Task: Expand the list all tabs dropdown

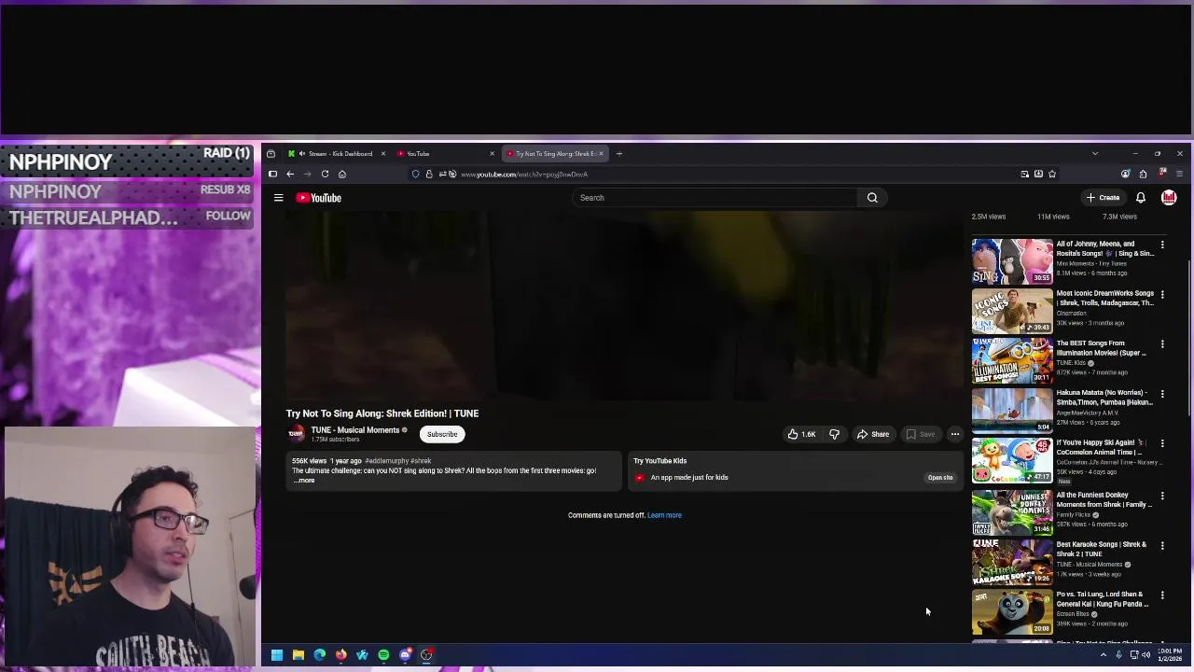Action: [1095, 154]
